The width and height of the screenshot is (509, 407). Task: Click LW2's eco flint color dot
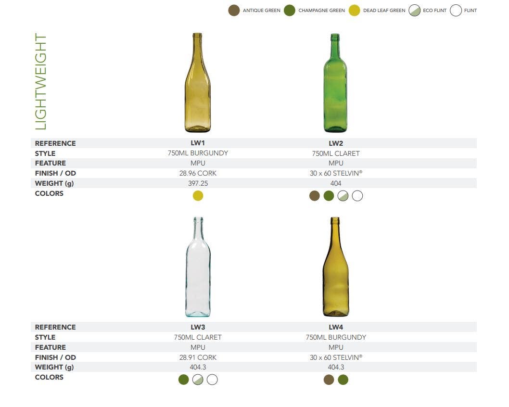coord(343,196)
